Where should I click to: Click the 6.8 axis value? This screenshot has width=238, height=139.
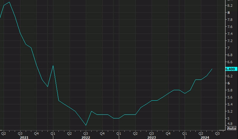pyautogui.click(x=230, y=55)
